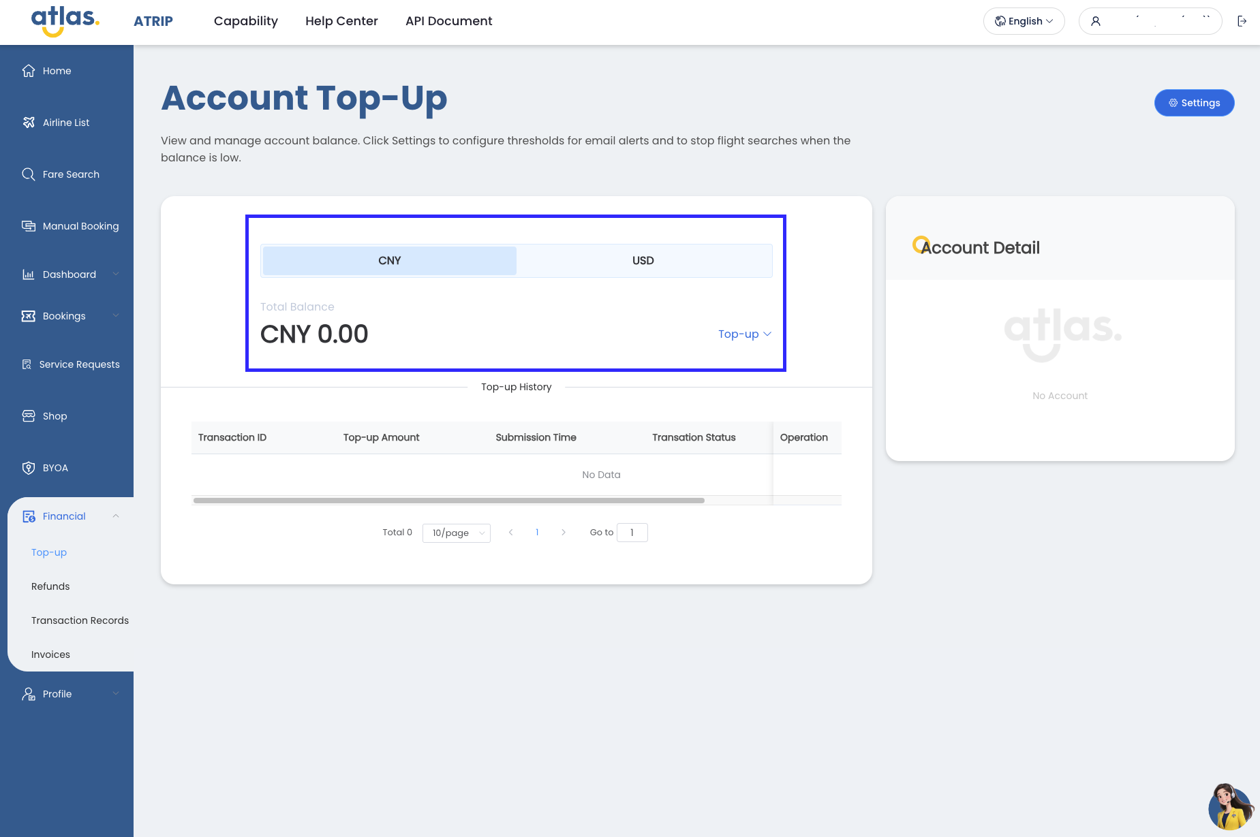Open Airline List via airplane icon
The width and height of the screenshot is (1260, 837).
(x=29, y=123)
